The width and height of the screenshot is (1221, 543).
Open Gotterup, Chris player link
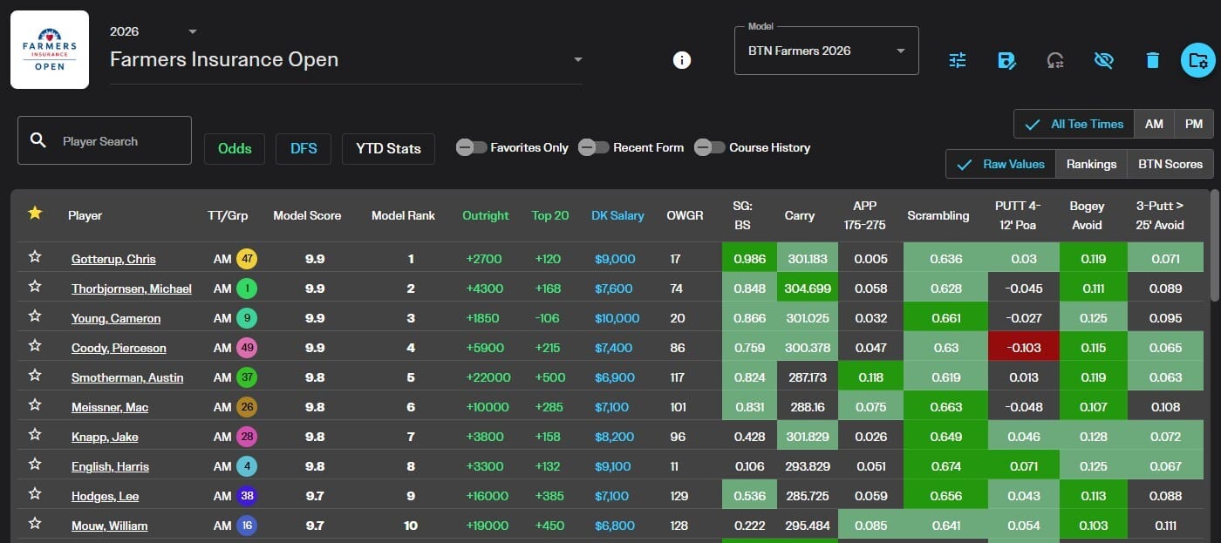(x=113, y=259)
